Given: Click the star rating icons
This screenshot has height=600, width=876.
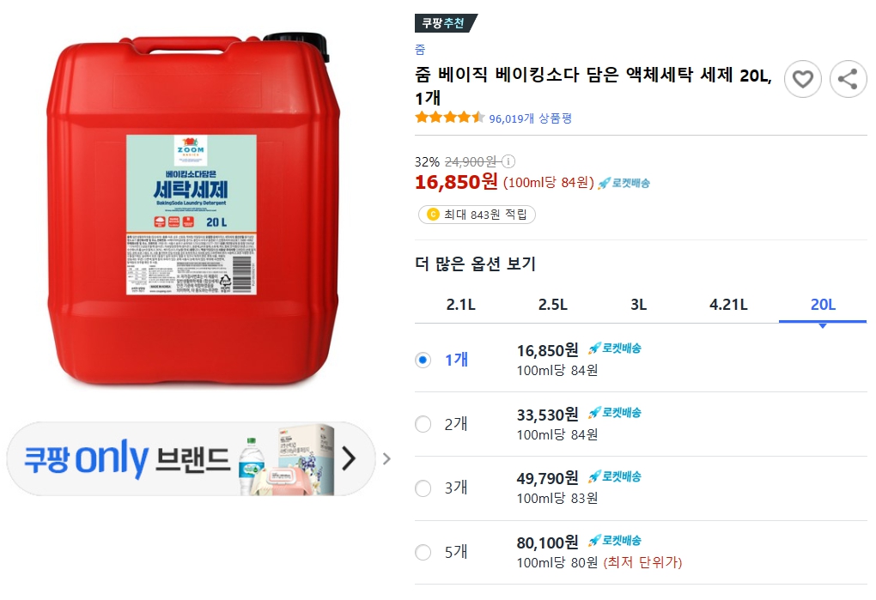Looking at the screenshot, I should 450,118.
